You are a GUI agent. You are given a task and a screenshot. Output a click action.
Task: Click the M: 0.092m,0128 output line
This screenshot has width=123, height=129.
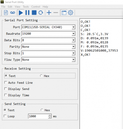[95, 42]
